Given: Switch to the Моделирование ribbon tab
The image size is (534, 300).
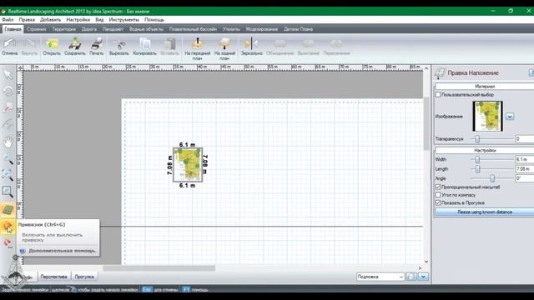Looking at the screenshot, I should click(261, 29).
